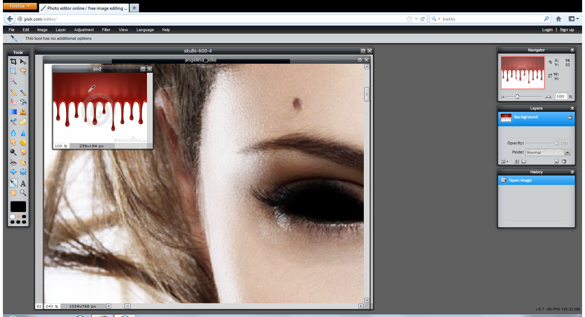Image resolution: width=585 pixels, height=317 pixels.
Task: Select the Bloat tool
Action: click(13, 172)
